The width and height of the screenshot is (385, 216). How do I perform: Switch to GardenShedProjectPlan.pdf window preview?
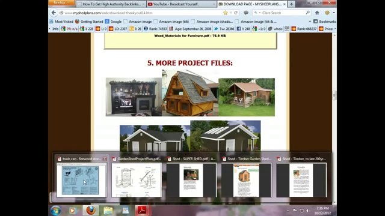[x=137, y=180]
